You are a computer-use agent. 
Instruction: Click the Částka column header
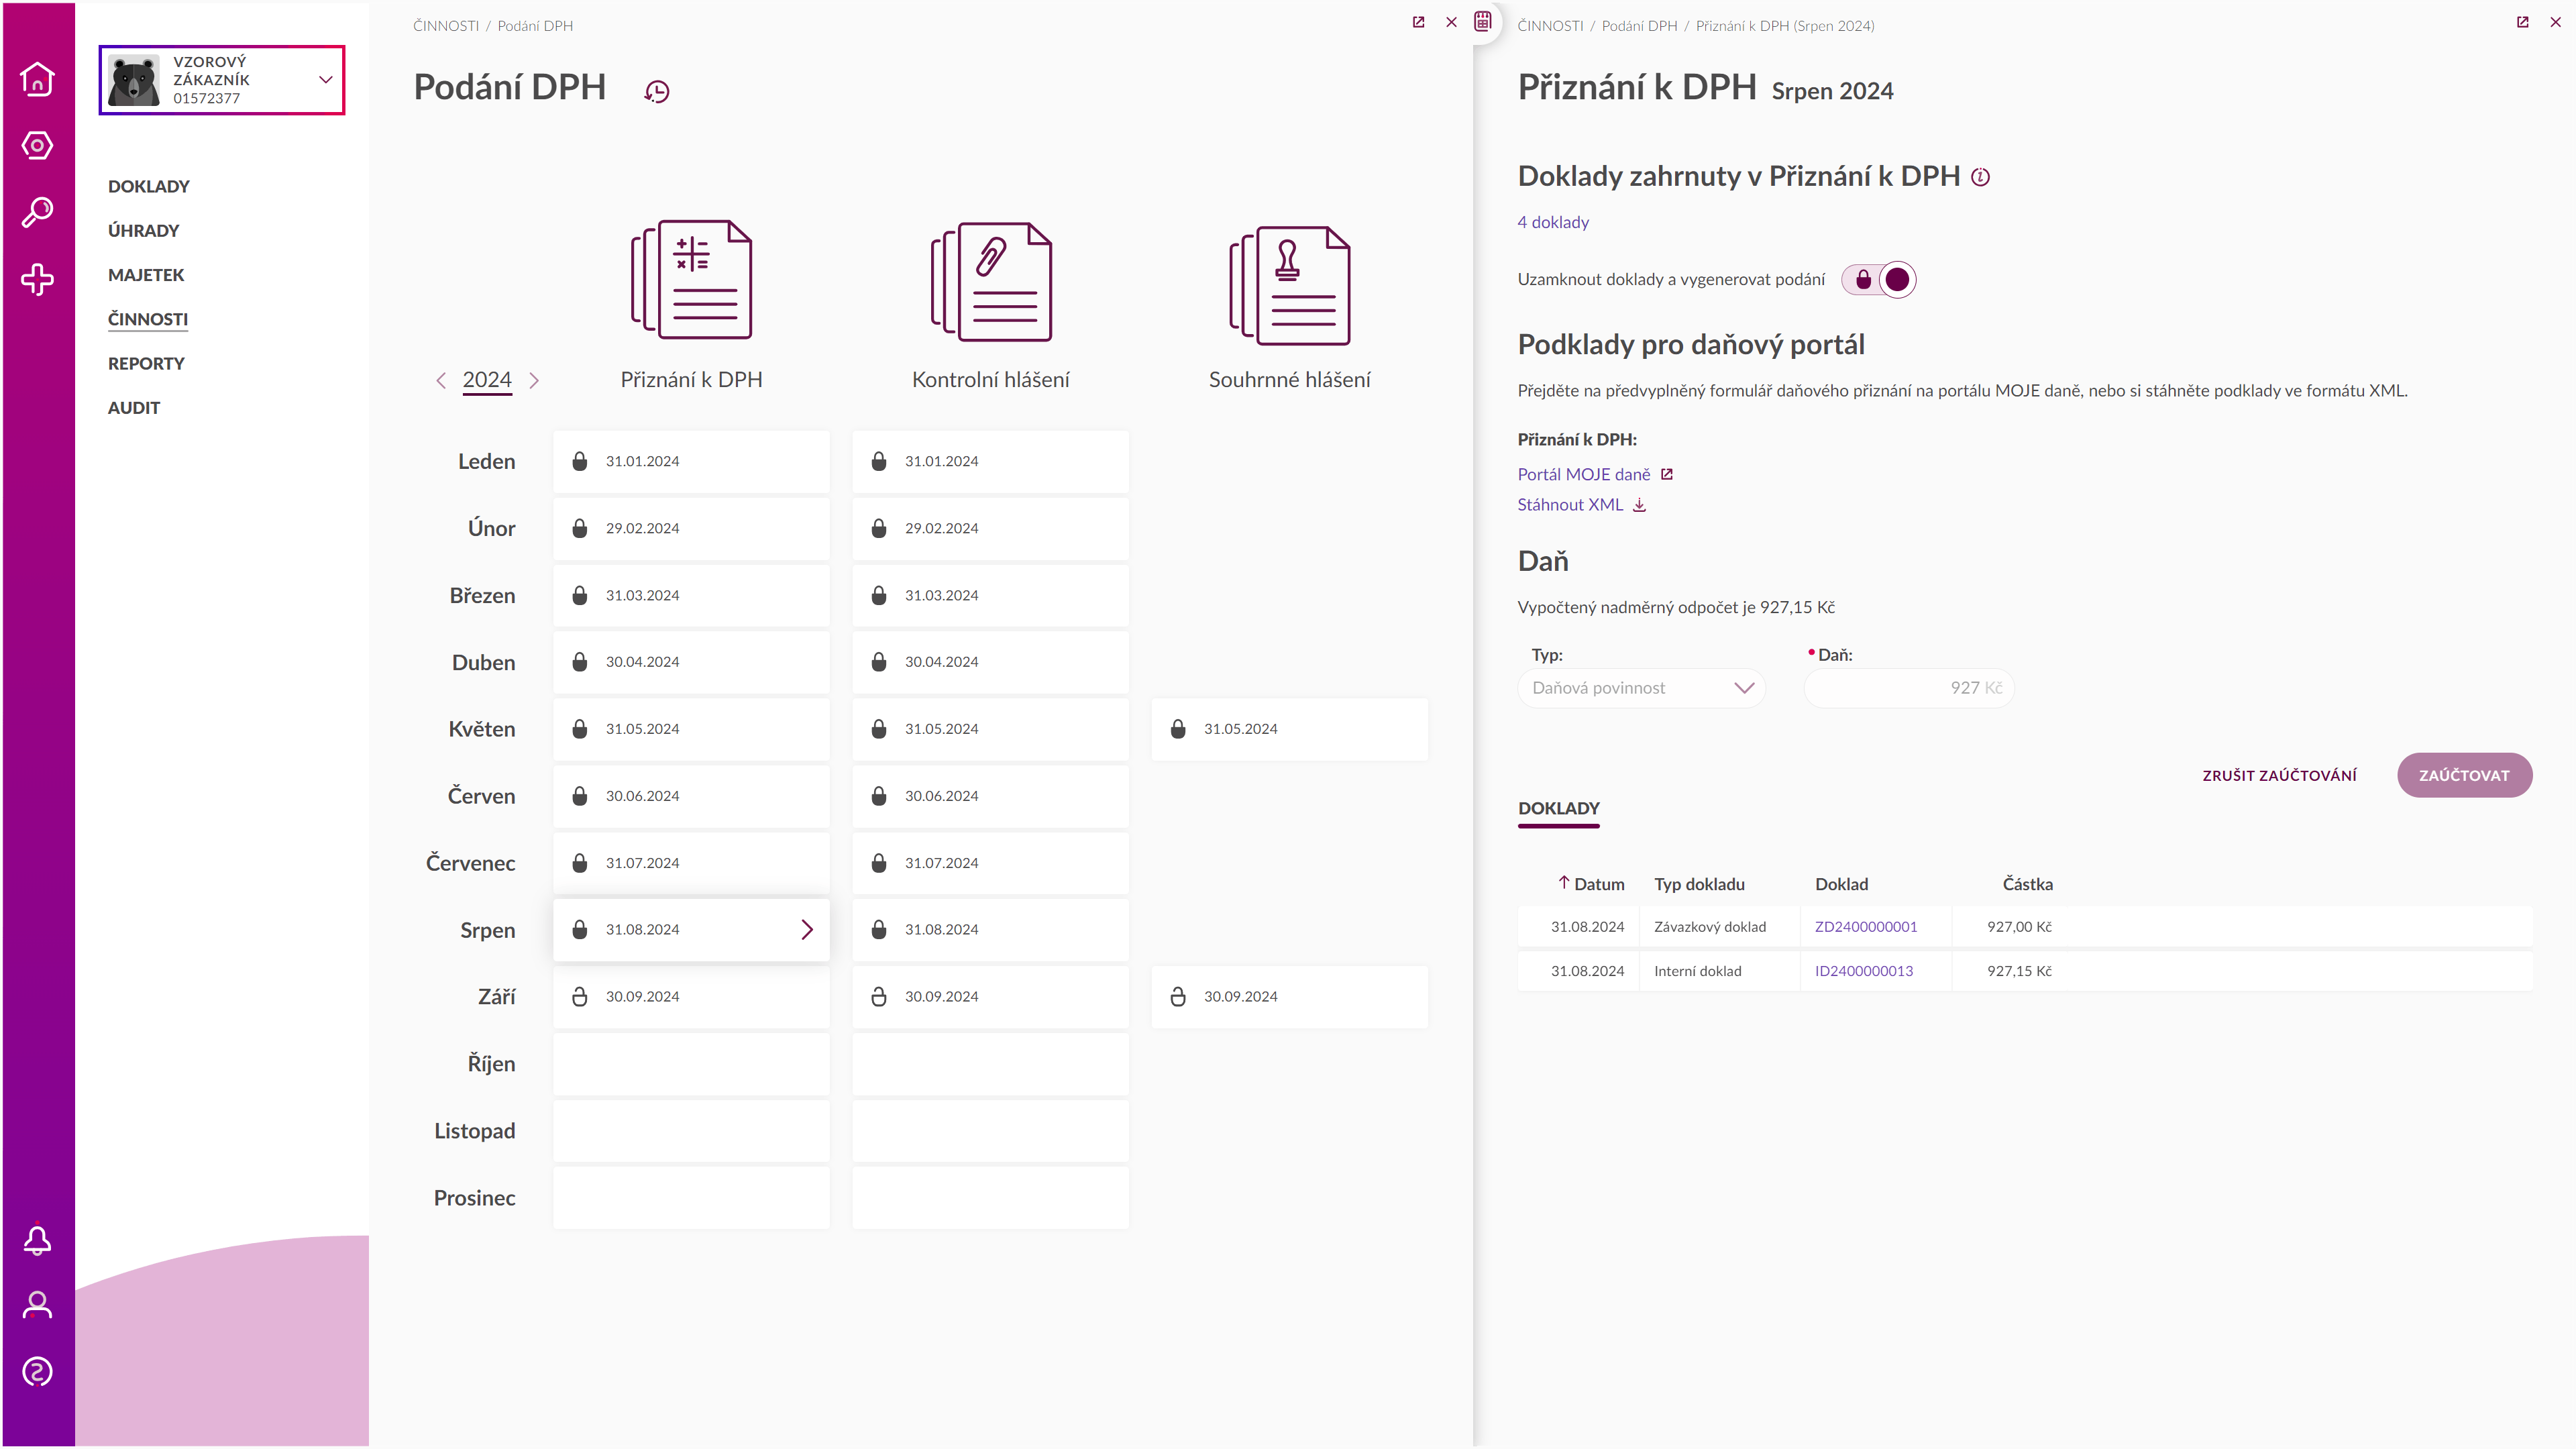[x=2027, y=884]
